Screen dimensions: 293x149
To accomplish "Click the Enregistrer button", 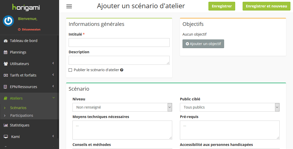I will pyautogui.click(x=222, y=6).
